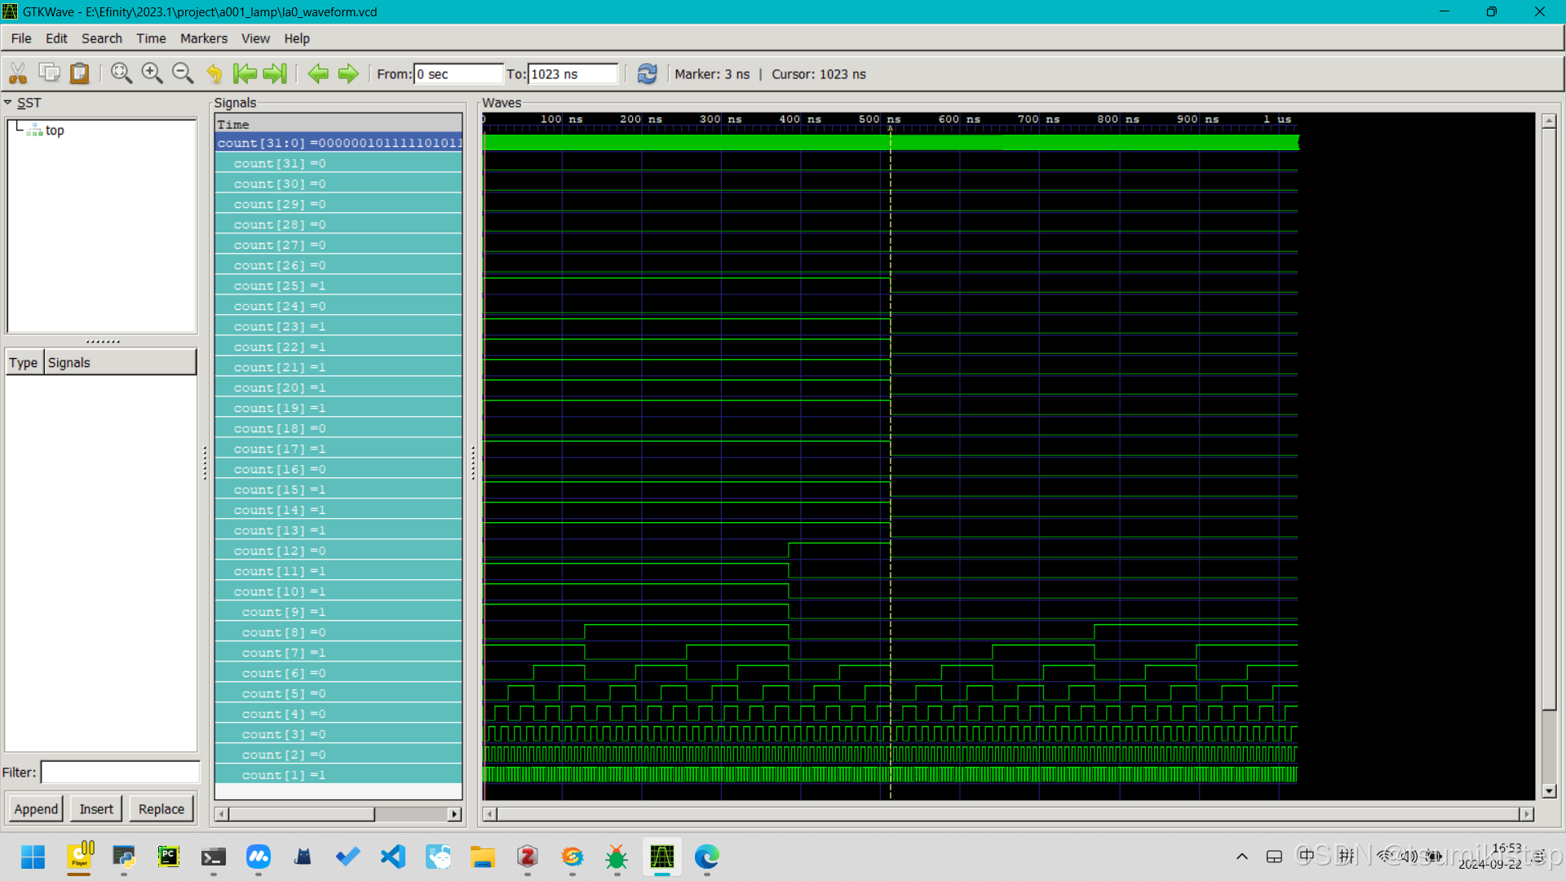Image resolution: width=1566 pixels, height=881 pixels.
Task: Open the Time menu
Action: (151, 38)
